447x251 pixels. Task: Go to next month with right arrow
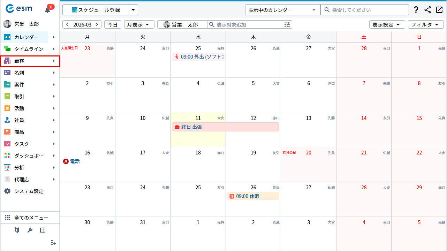click(x=97, y=24)
